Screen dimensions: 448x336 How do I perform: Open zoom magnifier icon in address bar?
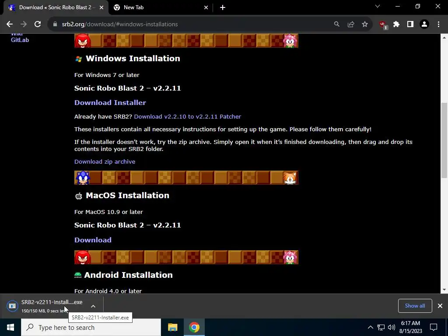(337, 24)
